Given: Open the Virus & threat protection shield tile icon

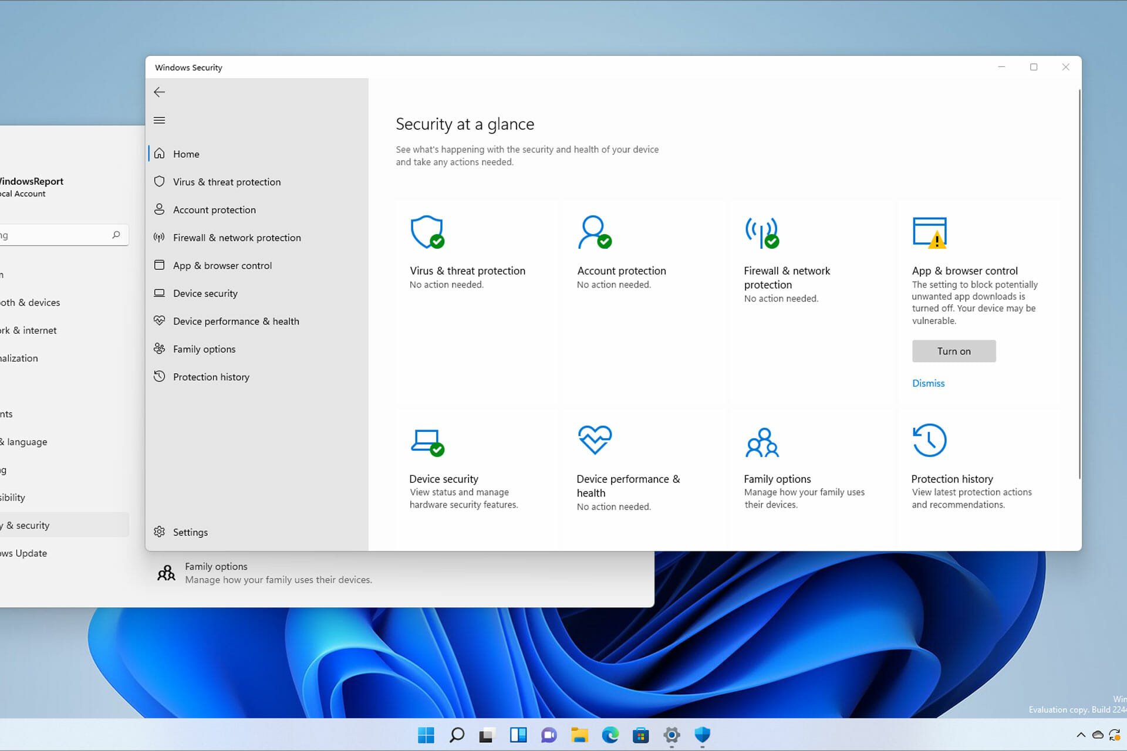Looking at the screenshot, I should click(x=427, y=232).
